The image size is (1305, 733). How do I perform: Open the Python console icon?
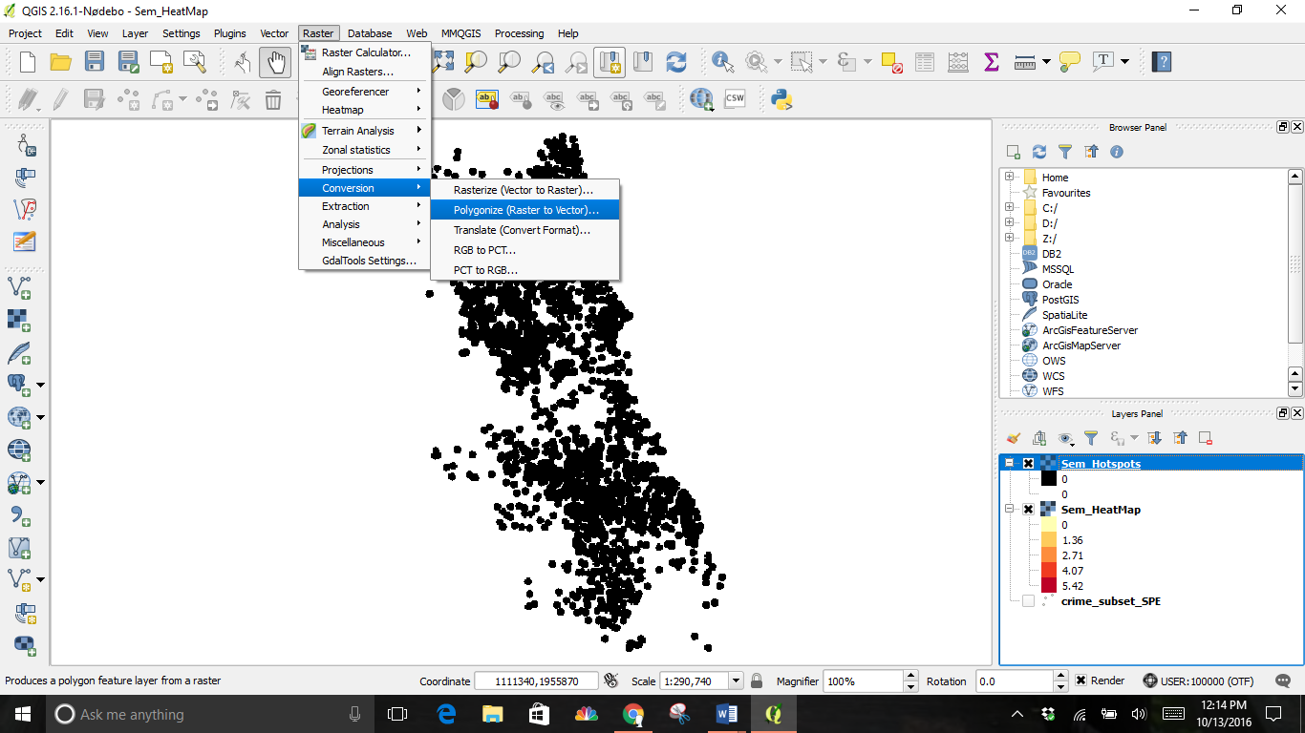pyautogui.click(x=782, y=99)
